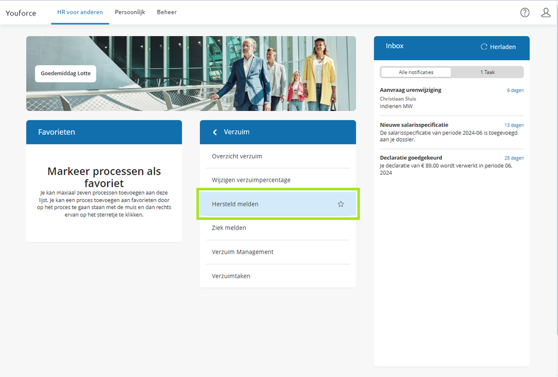558x377 pixels.
Task: Click the Inbox header title
Action: (x=395, y=46)
